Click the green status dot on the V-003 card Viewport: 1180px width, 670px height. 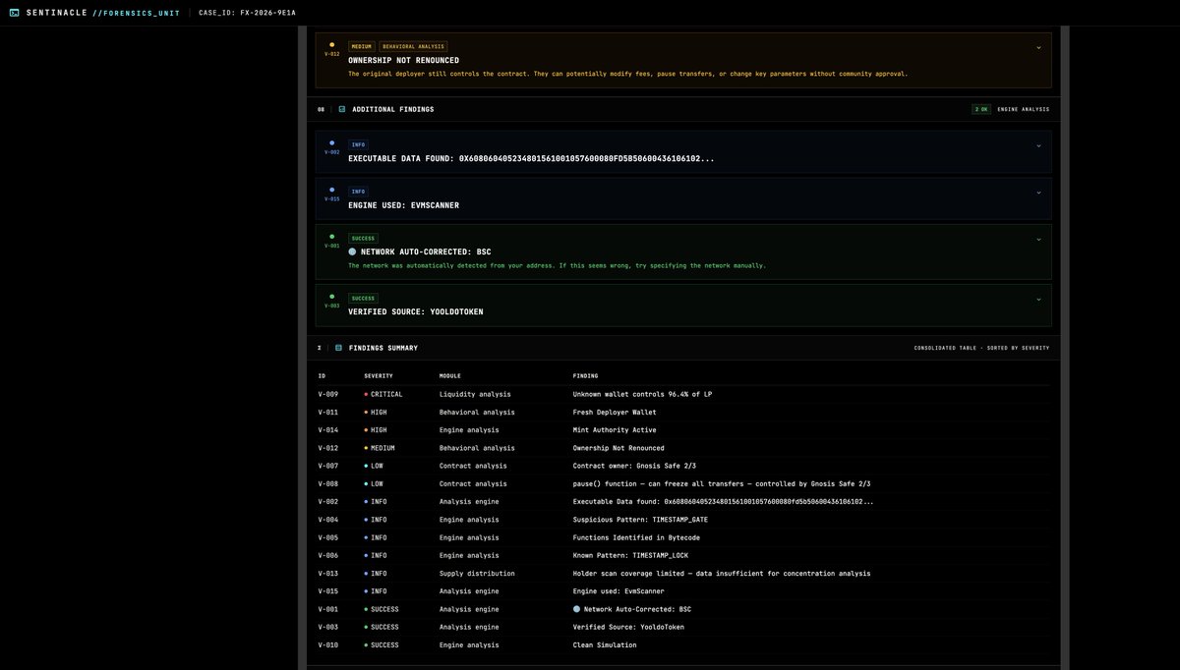pos(331,296)
